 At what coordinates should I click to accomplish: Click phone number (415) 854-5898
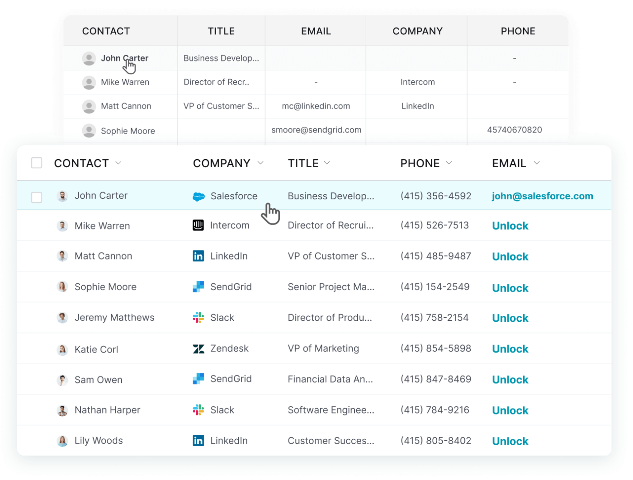(x=436, y=348)
